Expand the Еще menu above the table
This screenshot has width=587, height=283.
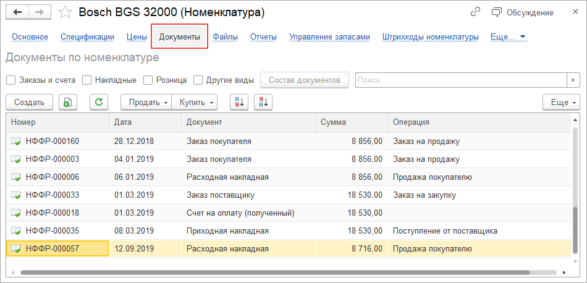point(560,102)
